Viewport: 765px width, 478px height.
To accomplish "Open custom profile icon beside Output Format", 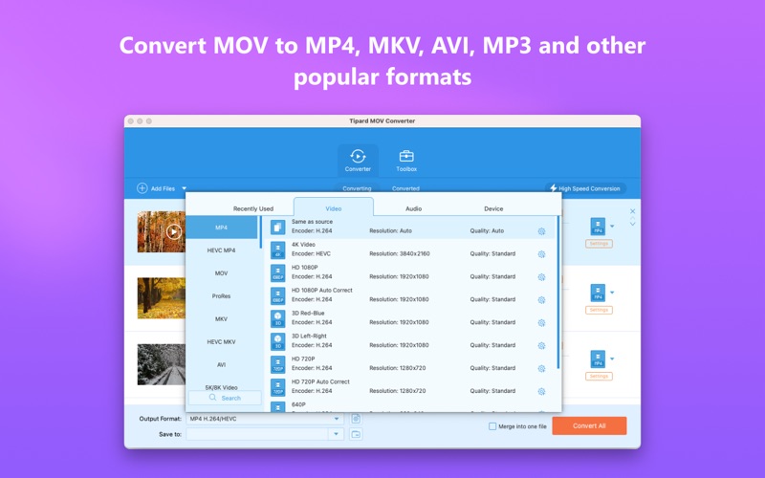I will pyautogui.click(x=356, y=419).
